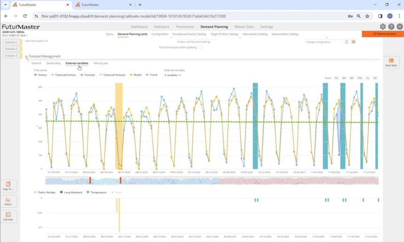
Task: Set chart zoom to YTD
Action: click(359, 78)
